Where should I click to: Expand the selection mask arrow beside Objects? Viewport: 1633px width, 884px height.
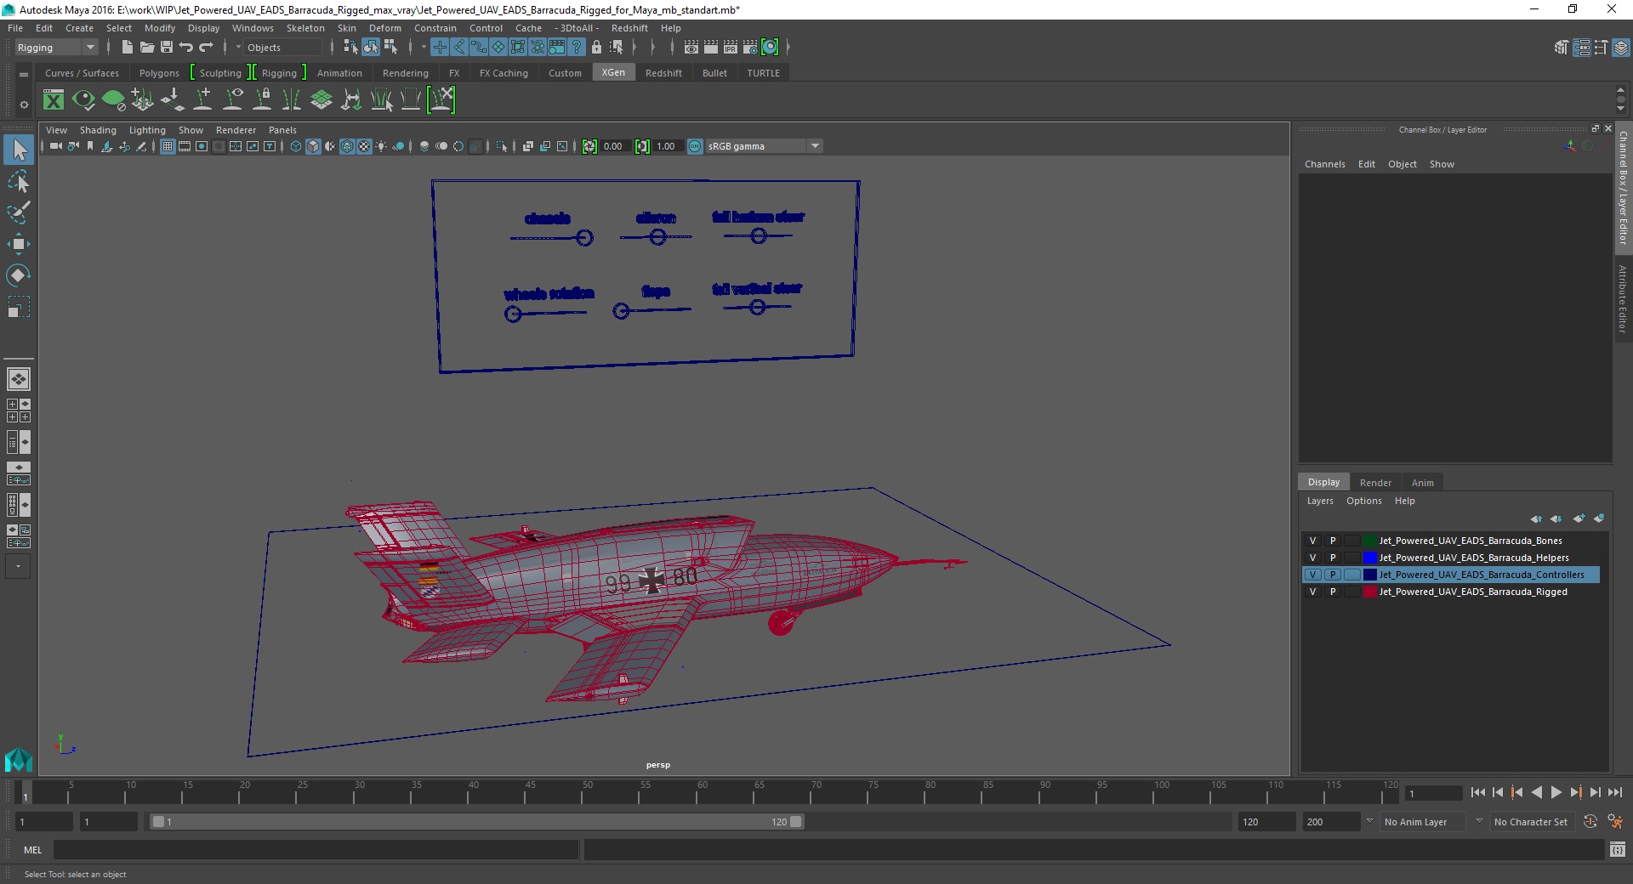point(239,48)
